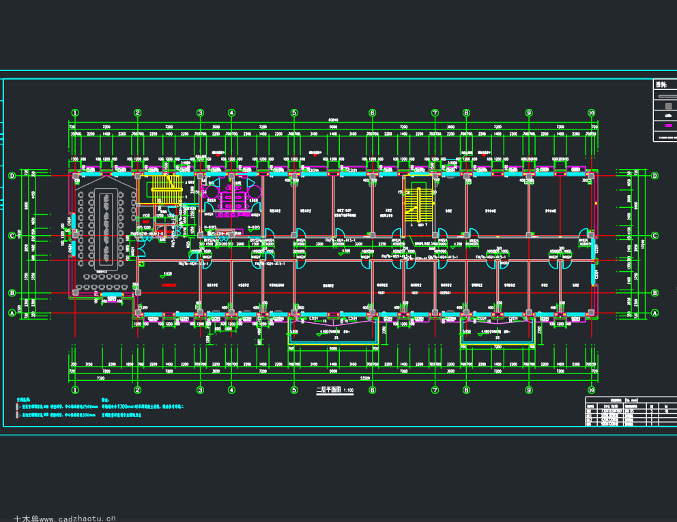The width and height of the screenshot is (677, 522).
Task: Select axis bubble 1 below the plan
Action: pos(75,390)
